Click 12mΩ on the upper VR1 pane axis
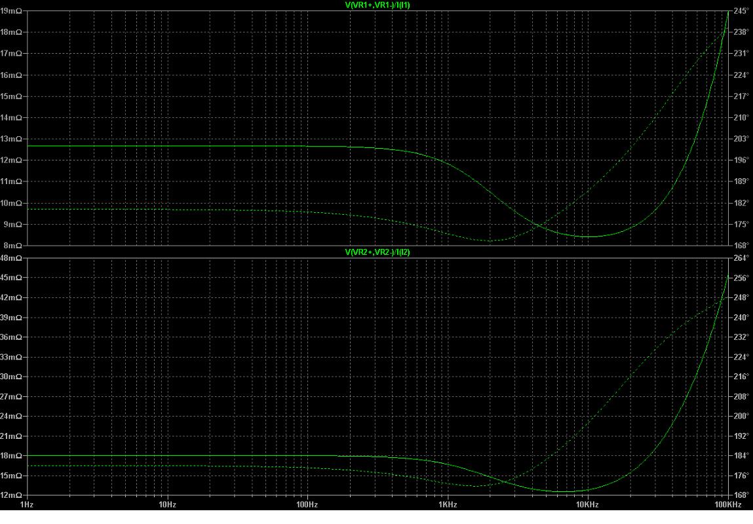This screenshot has width=753, height=524. pos(11,160)
